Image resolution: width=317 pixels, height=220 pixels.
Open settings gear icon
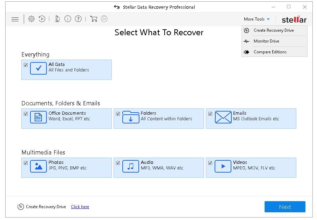pyautogui.click(x=31, y=19)
